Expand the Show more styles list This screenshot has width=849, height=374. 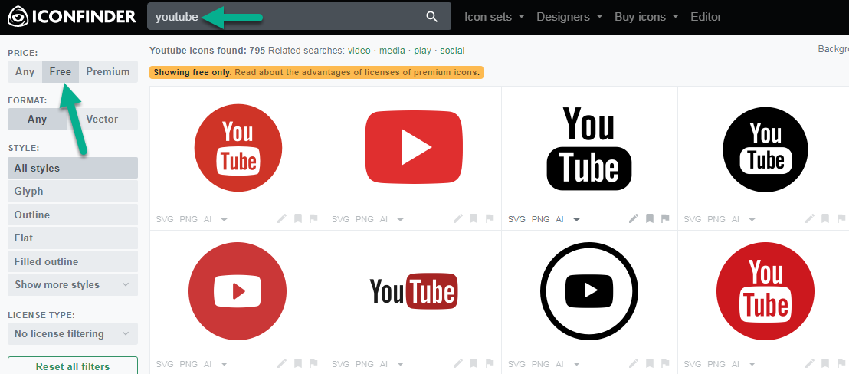(x=73, y=285)
